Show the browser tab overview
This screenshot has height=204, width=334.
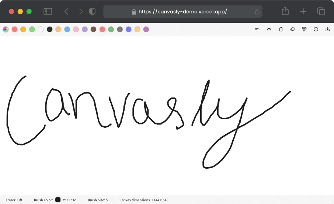pos(321,11)
